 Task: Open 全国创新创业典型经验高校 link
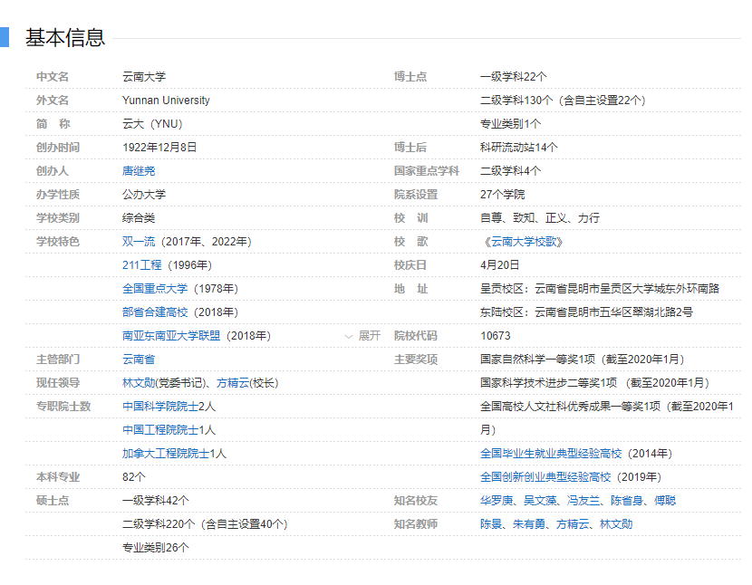click(x=545, y=477)
